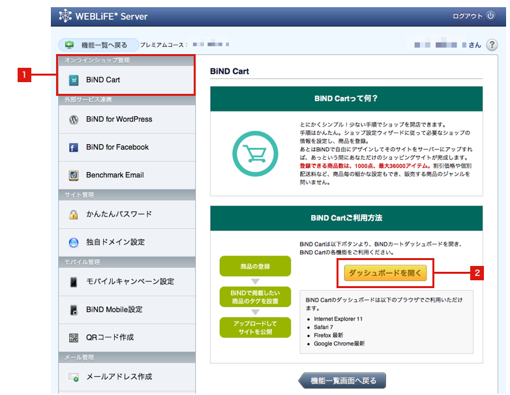510x395 pixels.
Task: Select BiND Cart in the sidebar
Action: pos(127,80)
